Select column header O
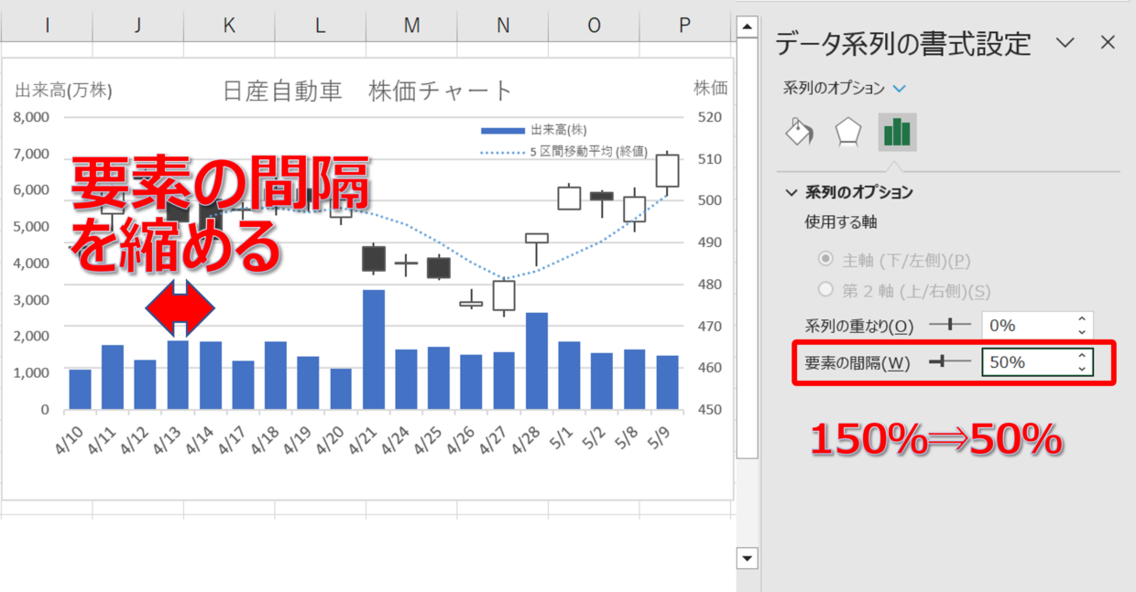This screenshot has width=1136, height=592. click(x=595, y=27)
